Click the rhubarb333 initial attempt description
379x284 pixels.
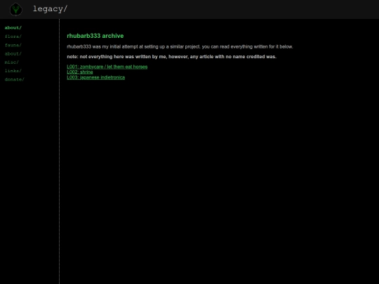[x=180, y=46]
